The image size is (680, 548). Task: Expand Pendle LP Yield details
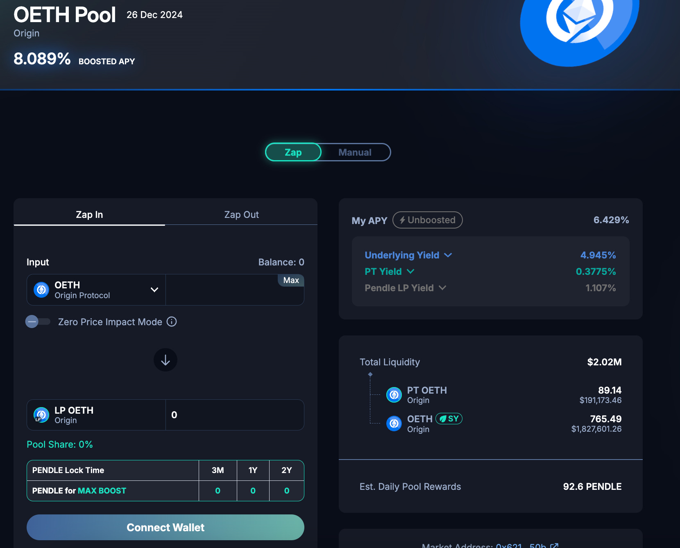[405, 288]
